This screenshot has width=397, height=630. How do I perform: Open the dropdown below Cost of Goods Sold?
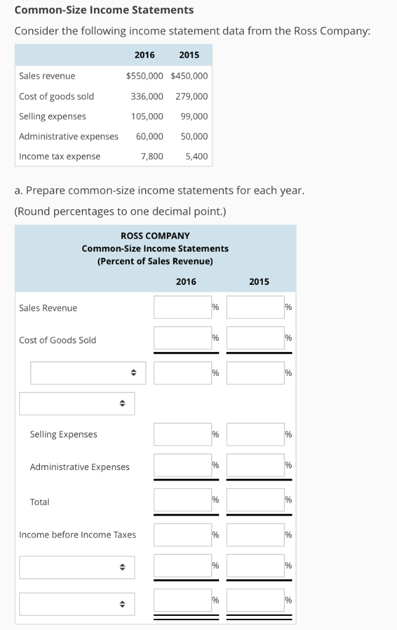point(86,372)
